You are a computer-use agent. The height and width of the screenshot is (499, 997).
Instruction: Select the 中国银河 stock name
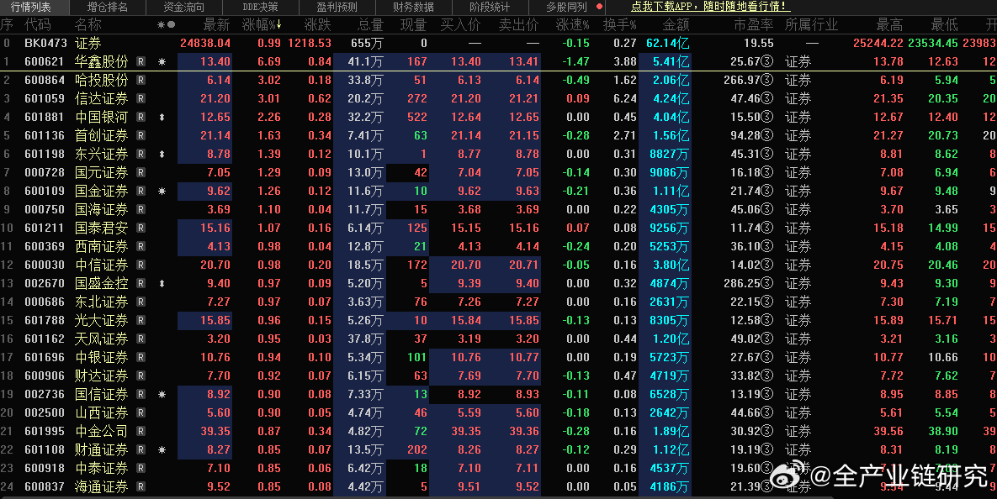click(x=102, y=117)
